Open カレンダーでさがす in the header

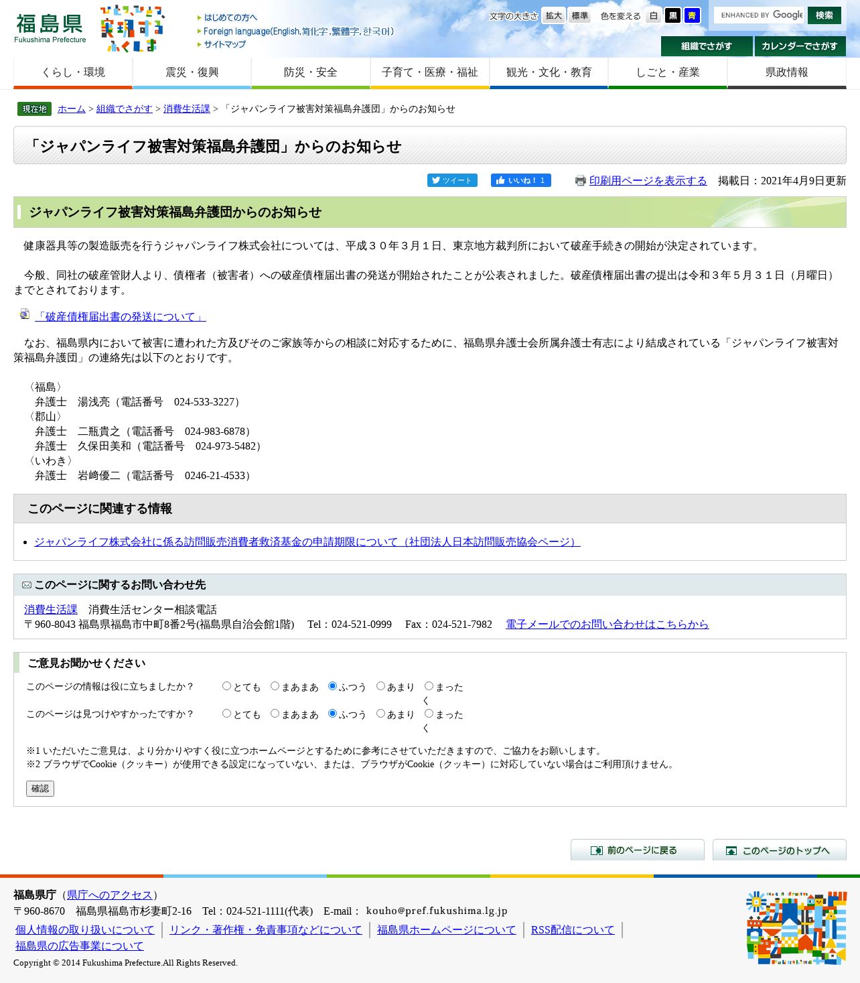pyautogui.click(x=800, y=46)
